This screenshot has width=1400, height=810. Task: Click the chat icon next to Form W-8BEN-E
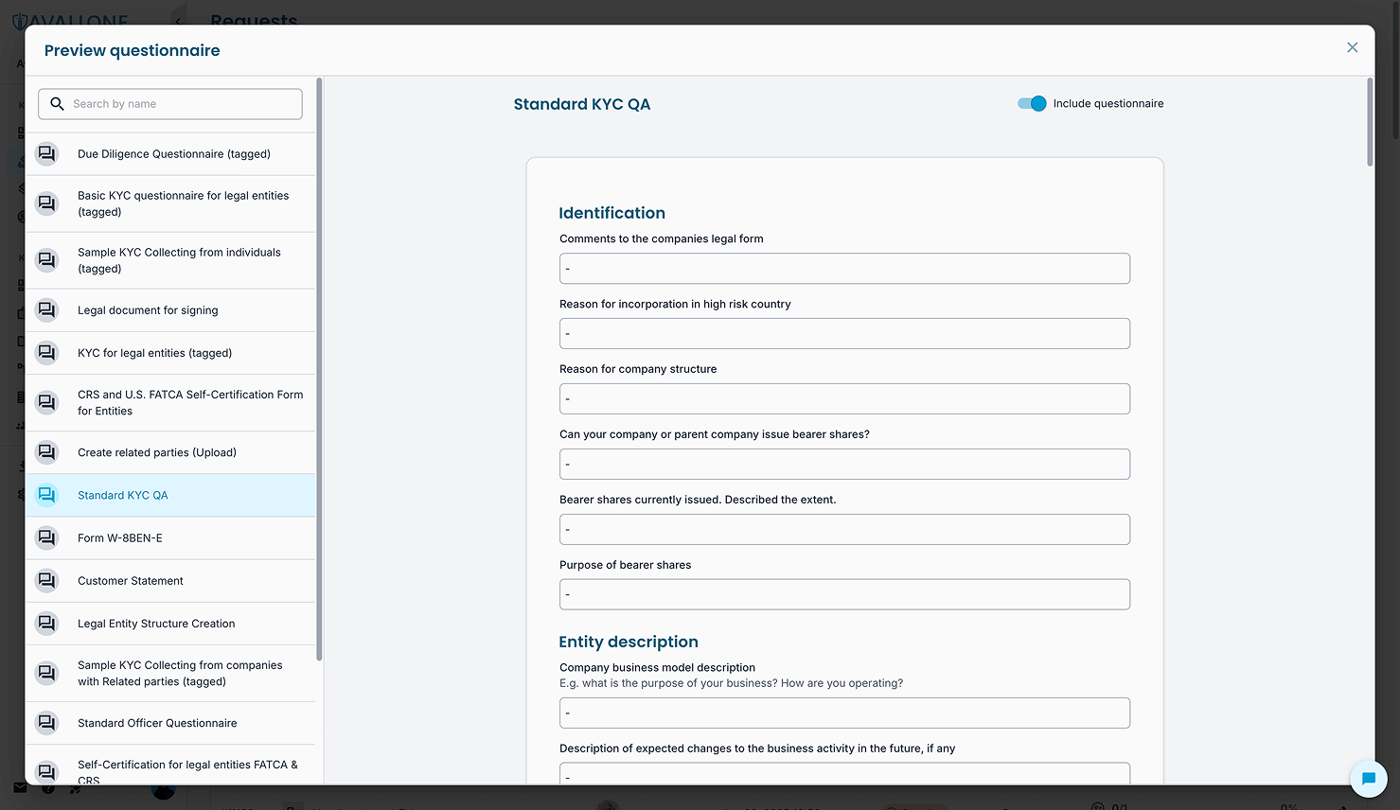tap(46, 537)
